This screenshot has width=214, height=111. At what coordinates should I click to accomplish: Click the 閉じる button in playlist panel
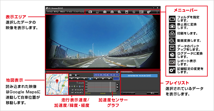pos(153,93)
